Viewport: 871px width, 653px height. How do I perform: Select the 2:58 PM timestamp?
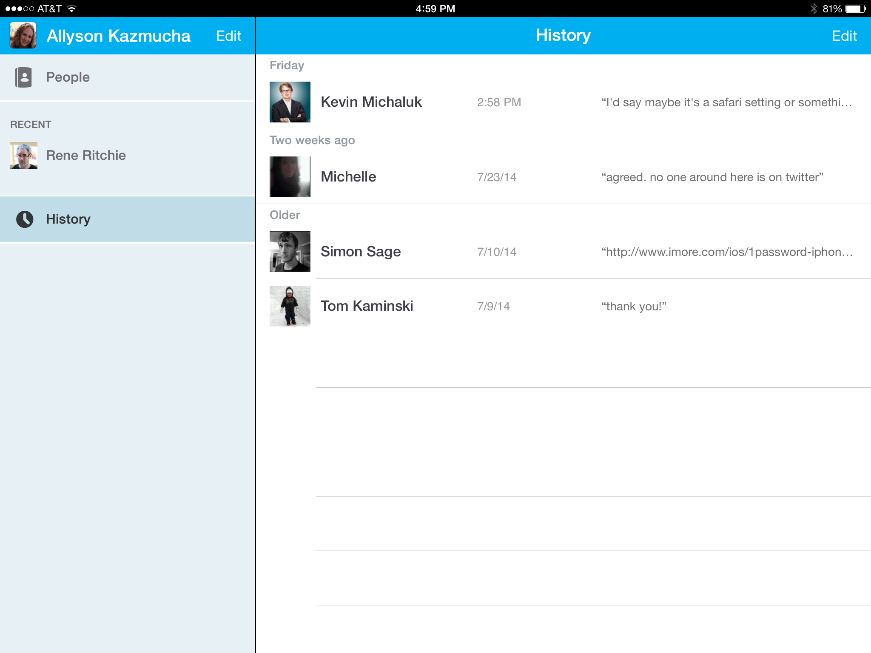498,102
